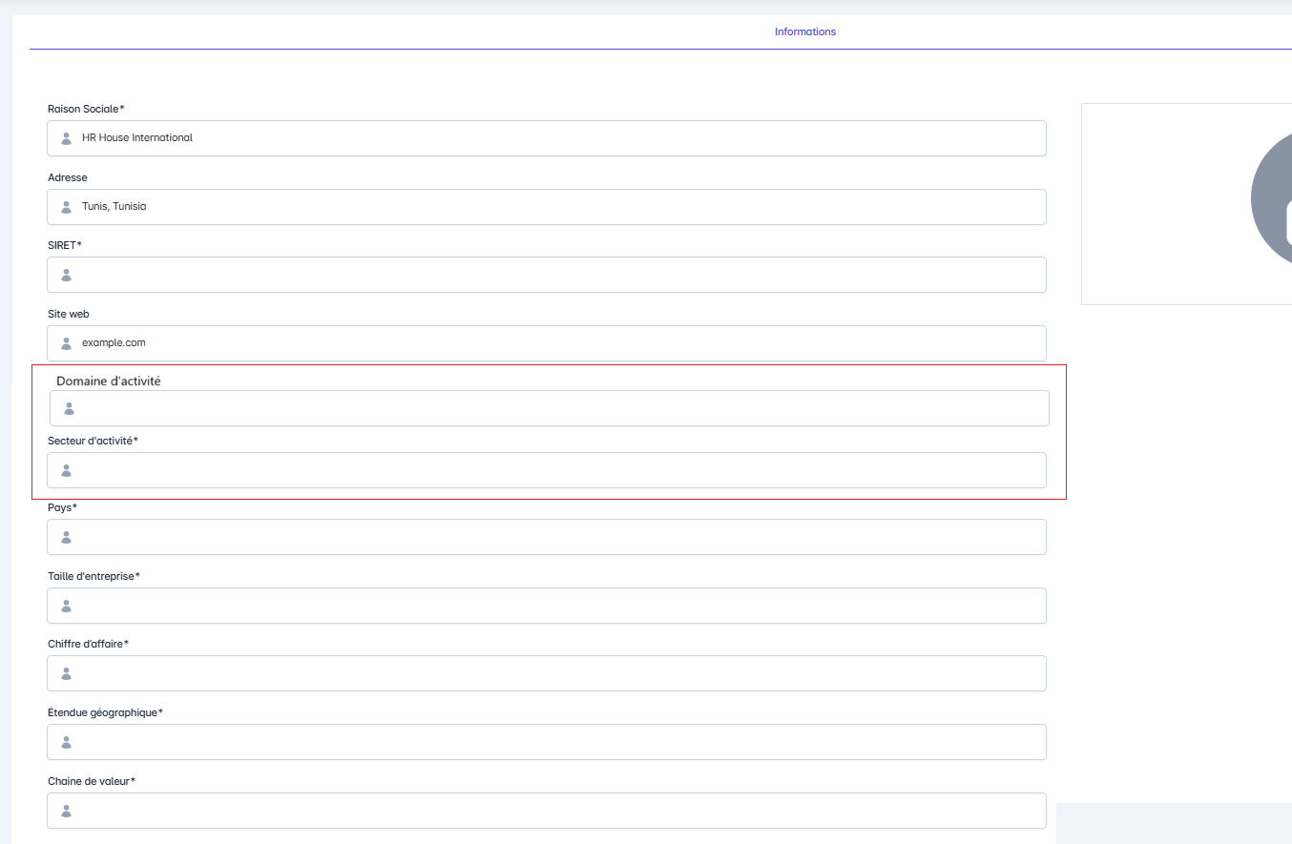Click the person icon in Domaine d'activité field
This screenshot has width=1292, height=844.
(x=69, y=408)
